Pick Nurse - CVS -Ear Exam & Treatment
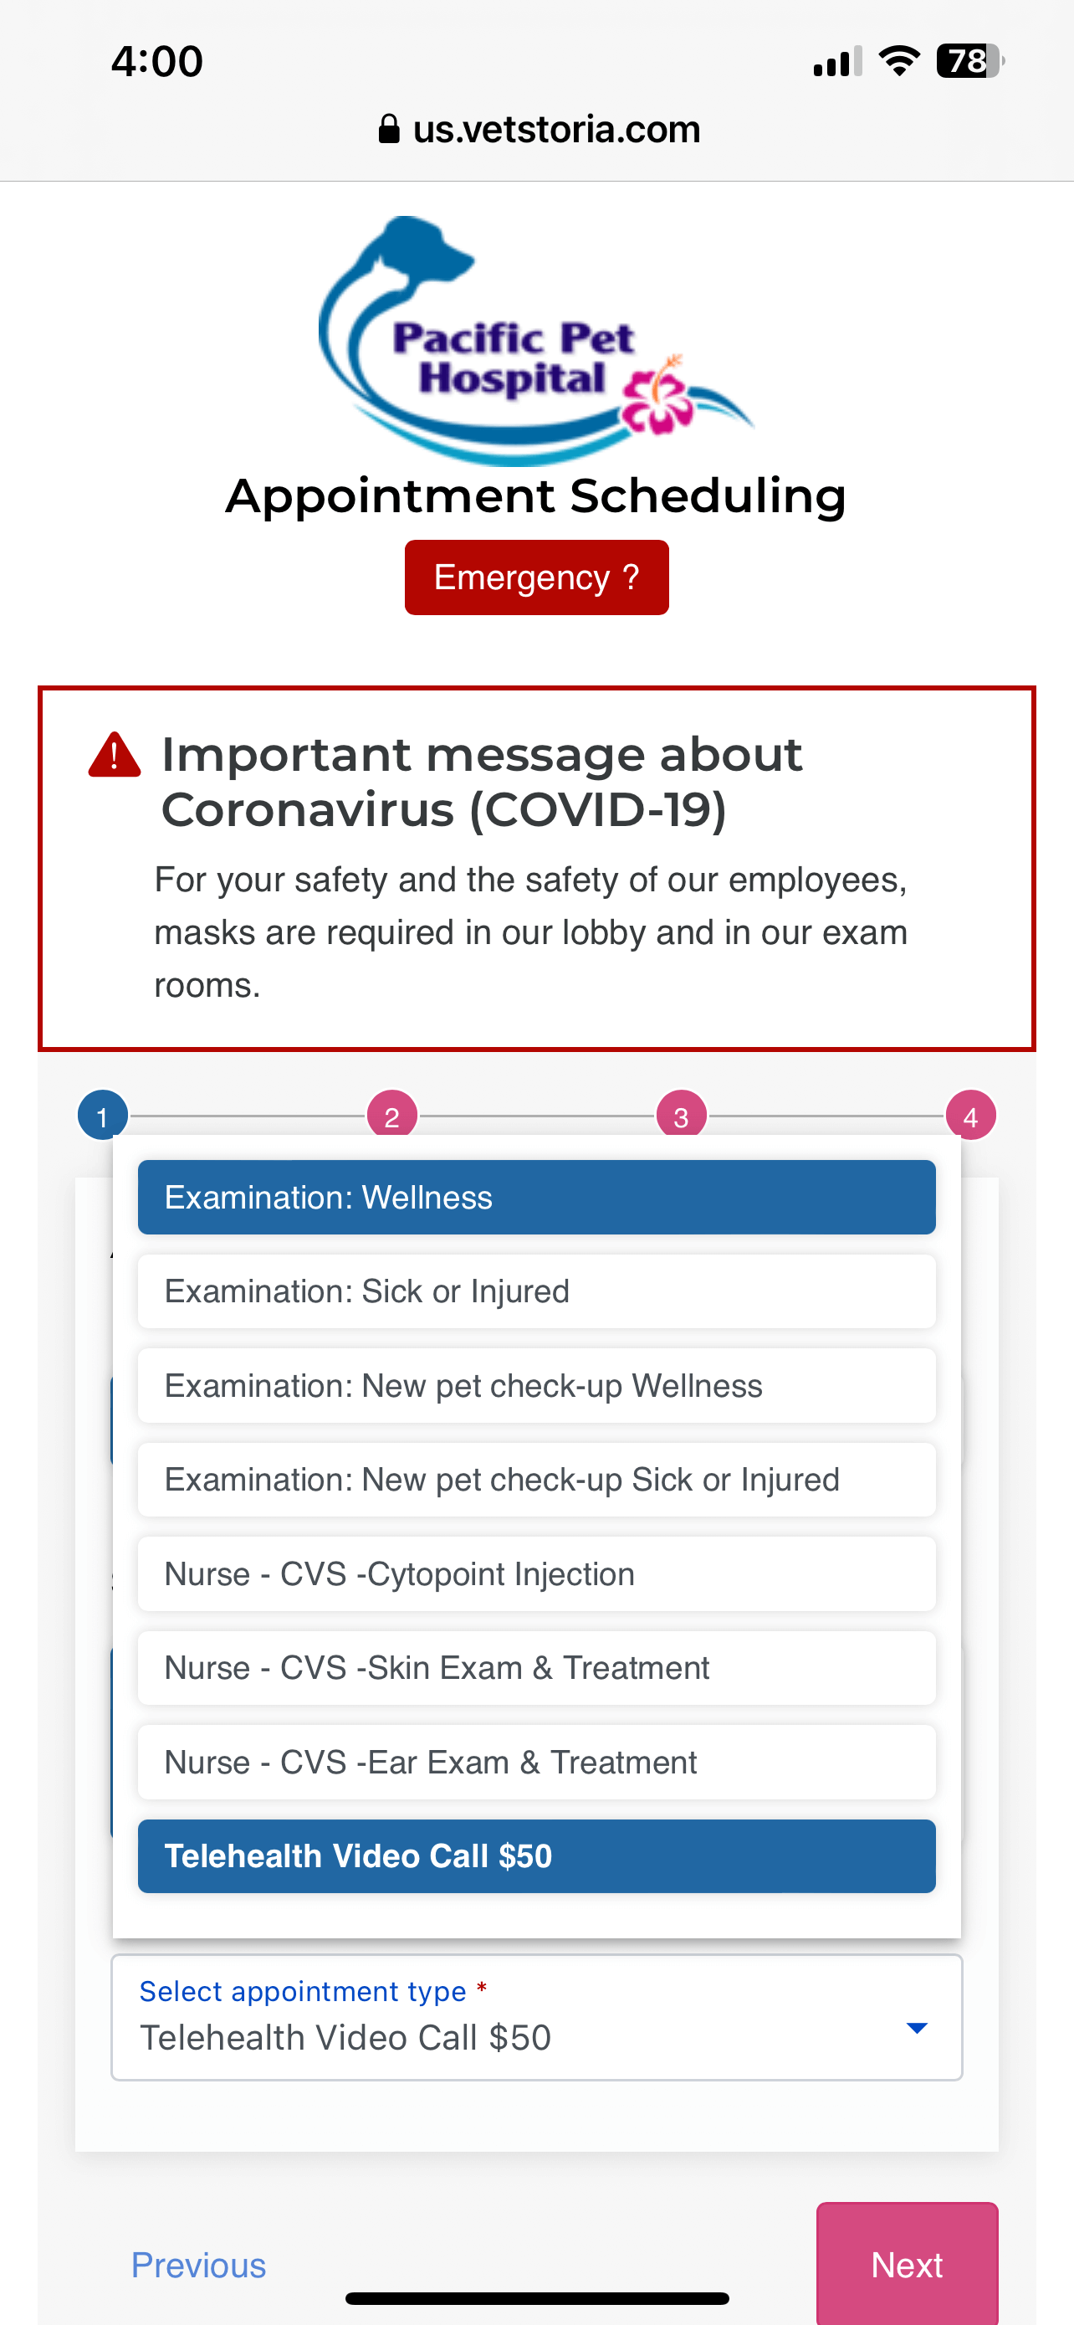 pos(536,1762)
